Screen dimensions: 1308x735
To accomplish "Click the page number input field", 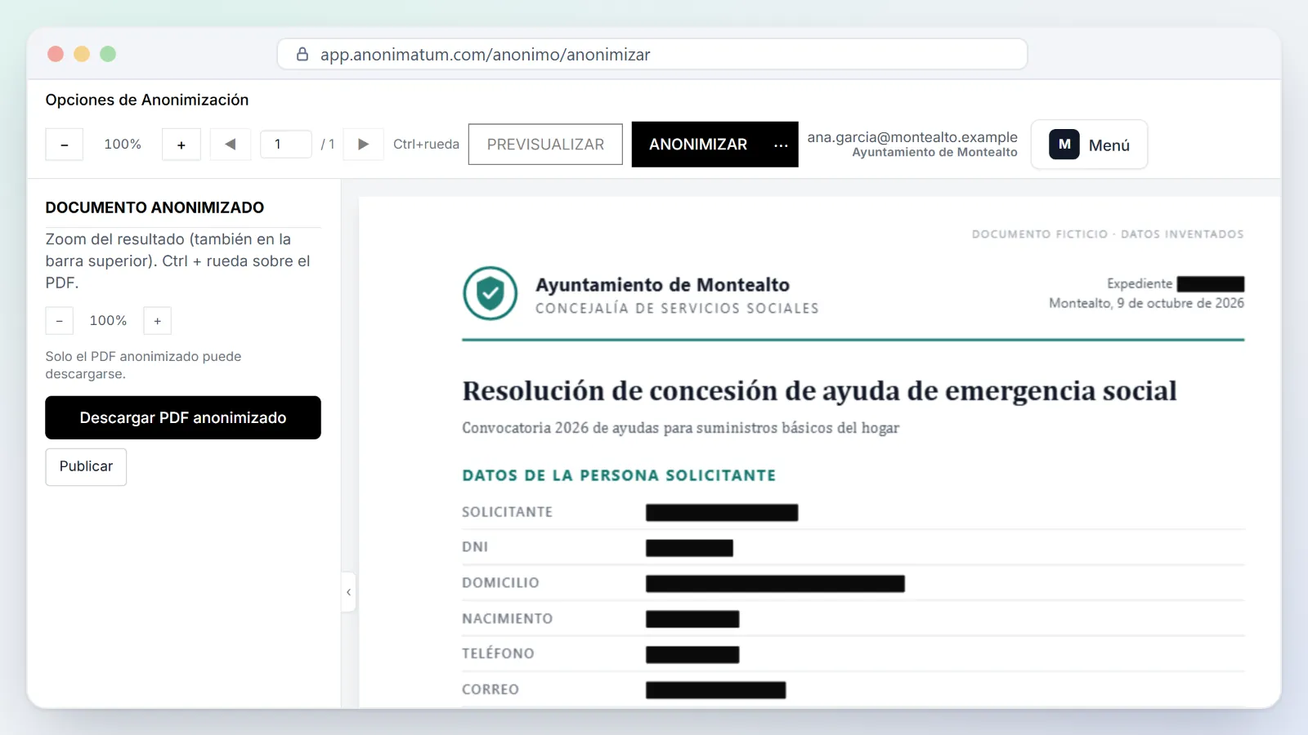I will 286,145.
